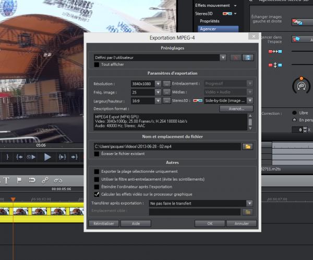This screenshot has height=260, width=313.
Task: Expand the Stereo3D Side-by-Side dropdown
Action: [250, 100]
